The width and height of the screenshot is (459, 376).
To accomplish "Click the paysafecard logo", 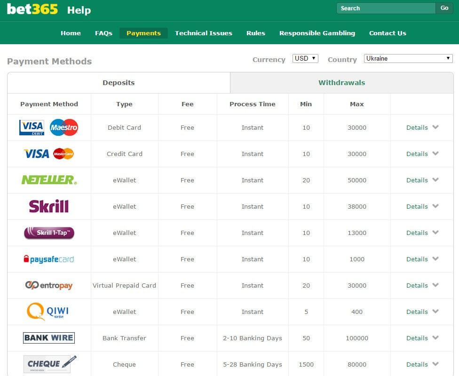I will coord(48,259).
